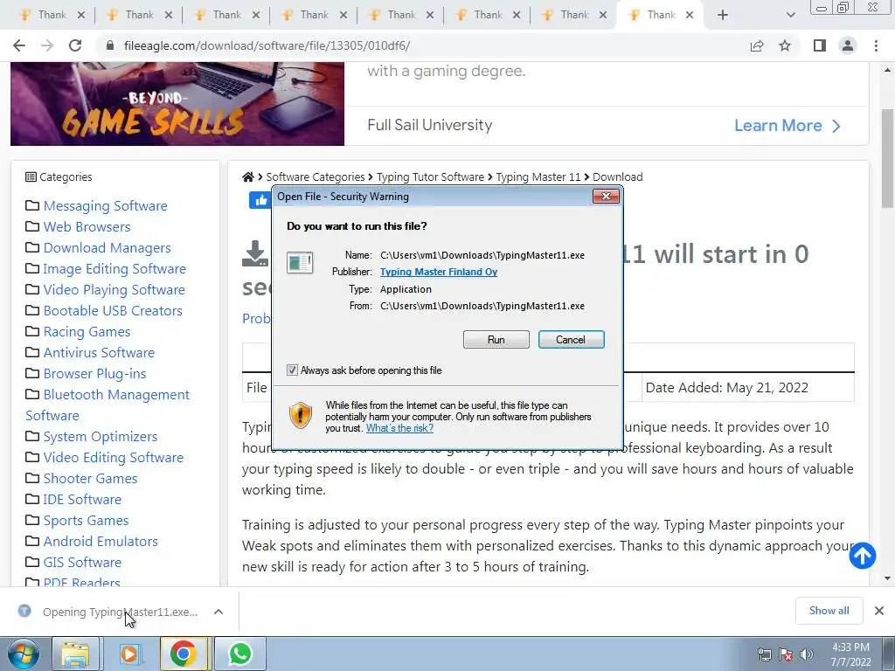Switch to the third Thank tab
This screenshot has width=895, height=671.
pyautogui.click(x=226, y=15)
